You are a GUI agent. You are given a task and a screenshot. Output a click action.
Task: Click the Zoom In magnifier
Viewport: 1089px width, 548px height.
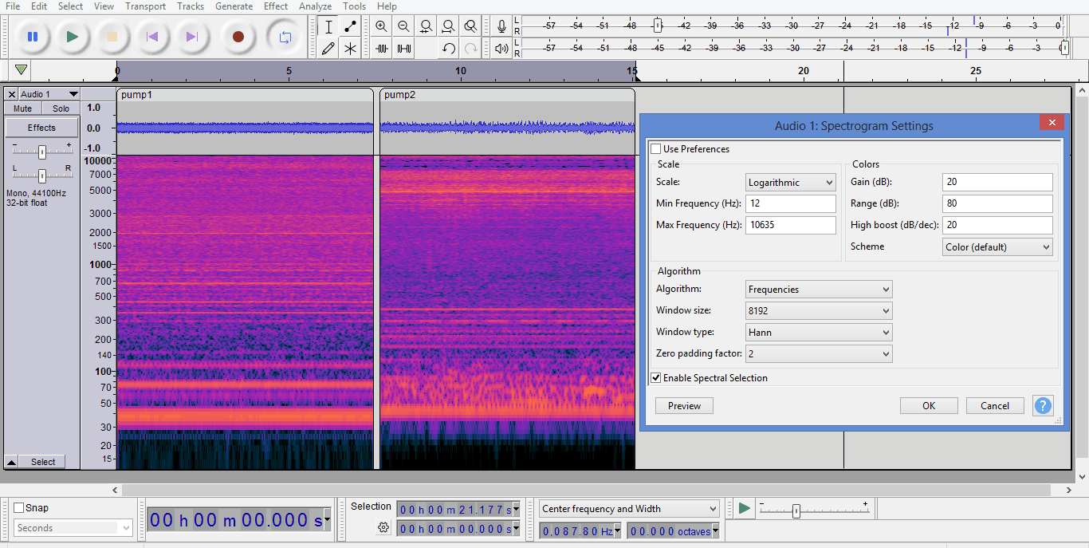[382, 26]
